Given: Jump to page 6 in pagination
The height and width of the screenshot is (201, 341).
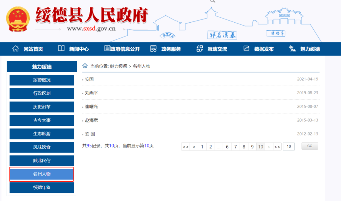Looking at the screenshot, I should pyautogui.click(x=227, y=147).
